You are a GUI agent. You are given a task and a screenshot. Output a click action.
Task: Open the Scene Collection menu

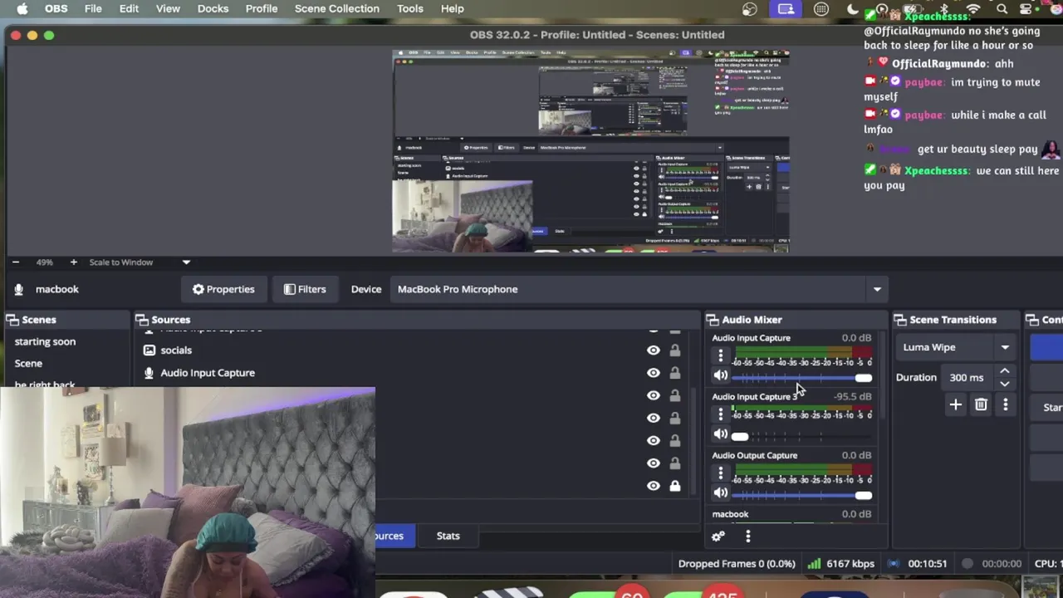tap(336, 8)
